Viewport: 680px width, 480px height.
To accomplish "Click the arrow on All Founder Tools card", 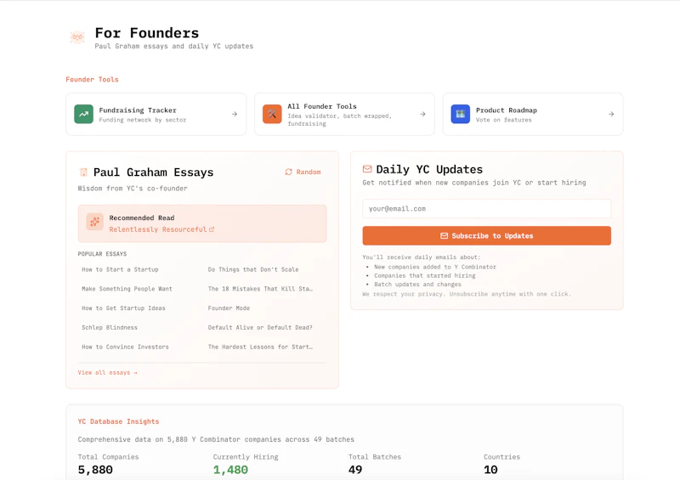I will [x=422, y=114].
